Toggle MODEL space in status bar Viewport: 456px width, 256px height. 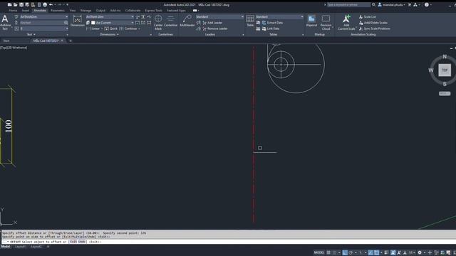(x=319, y=253)
